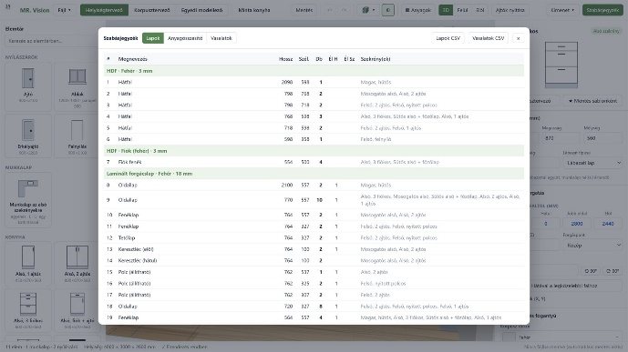The height and width of the screenshot is (352, 628).
Task: Click the HDF · Fiók (fehér) · 3 mm group header
Action: 314,151
